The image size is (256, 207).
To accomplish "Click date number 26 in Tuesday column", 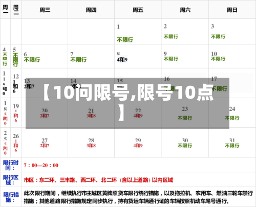I will (x=16, y=136).
